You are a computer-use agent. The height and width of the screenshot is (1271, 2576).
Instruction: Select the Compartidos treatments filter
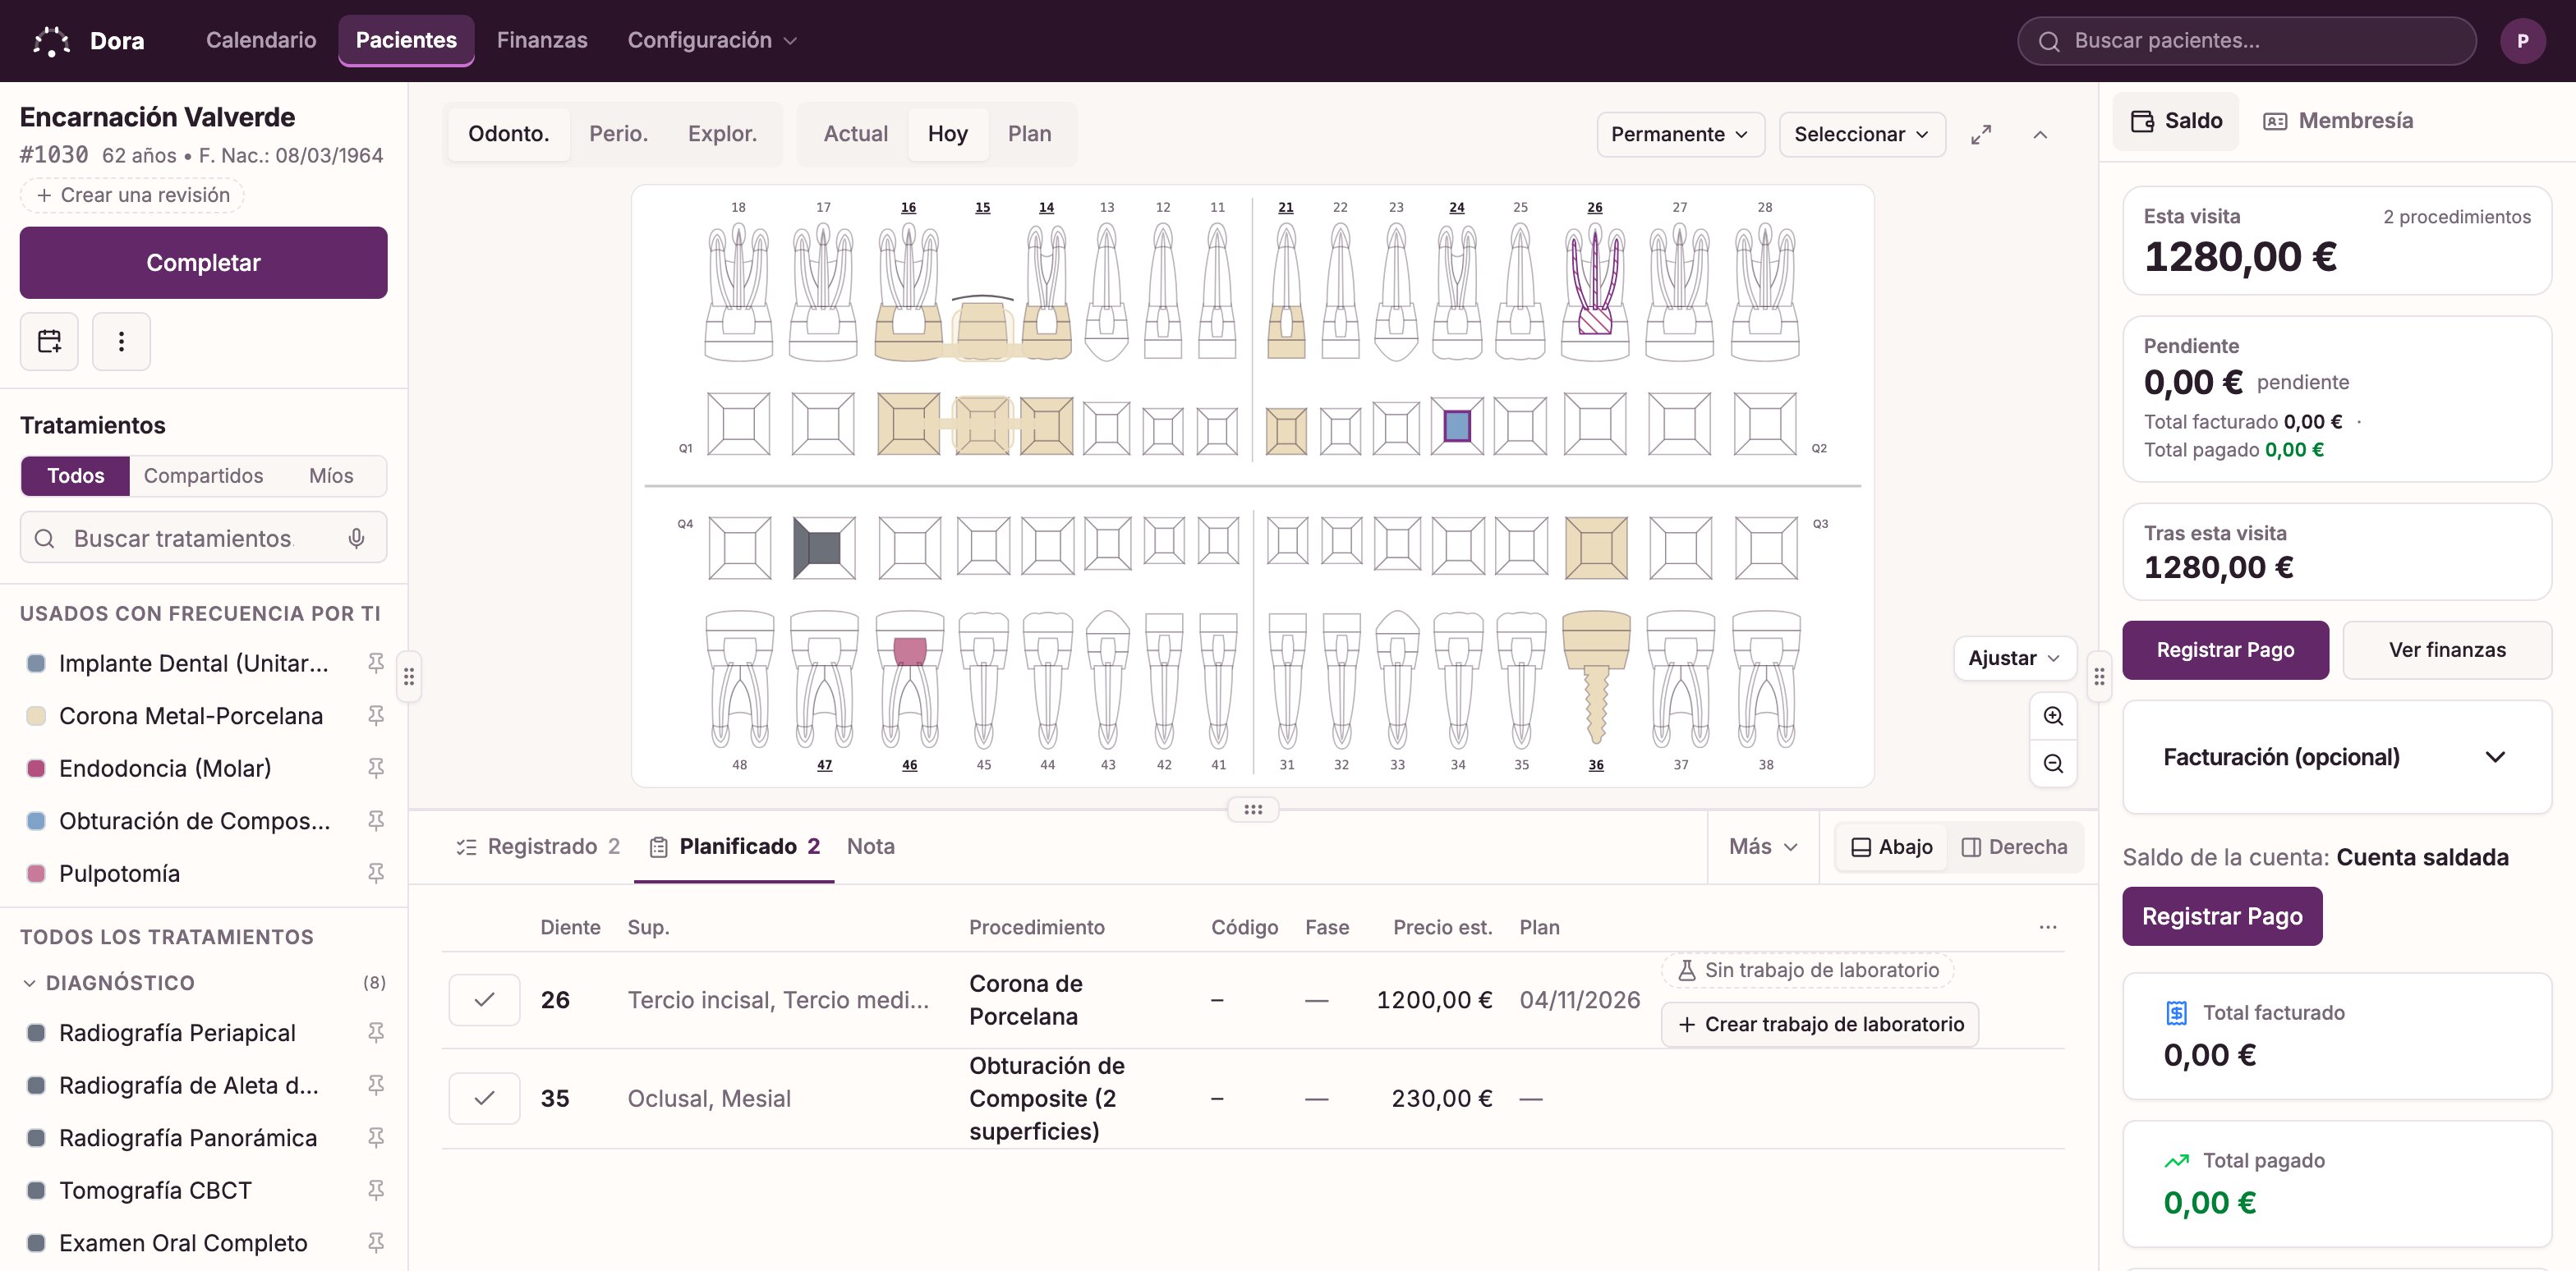(203, 475)
